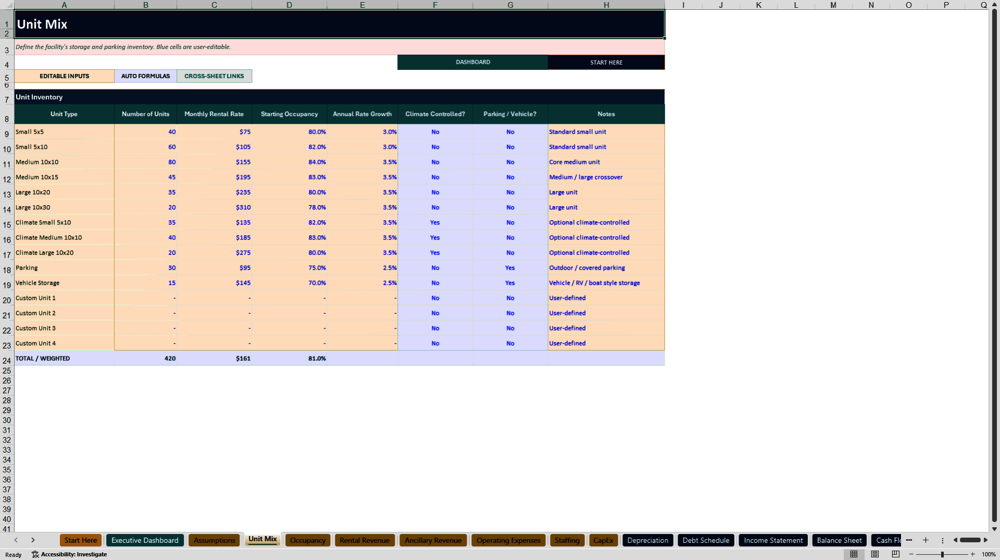Switch to Operating Expenses sheet tab

(508, 540)
